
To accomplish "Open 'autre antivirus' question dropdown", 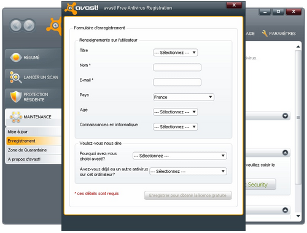I will (x=188, y=171).
